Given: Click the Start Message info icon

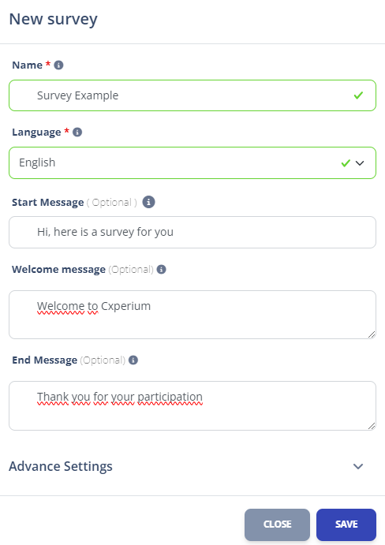Looking at the screenshot, I should (x=148, y=202).
